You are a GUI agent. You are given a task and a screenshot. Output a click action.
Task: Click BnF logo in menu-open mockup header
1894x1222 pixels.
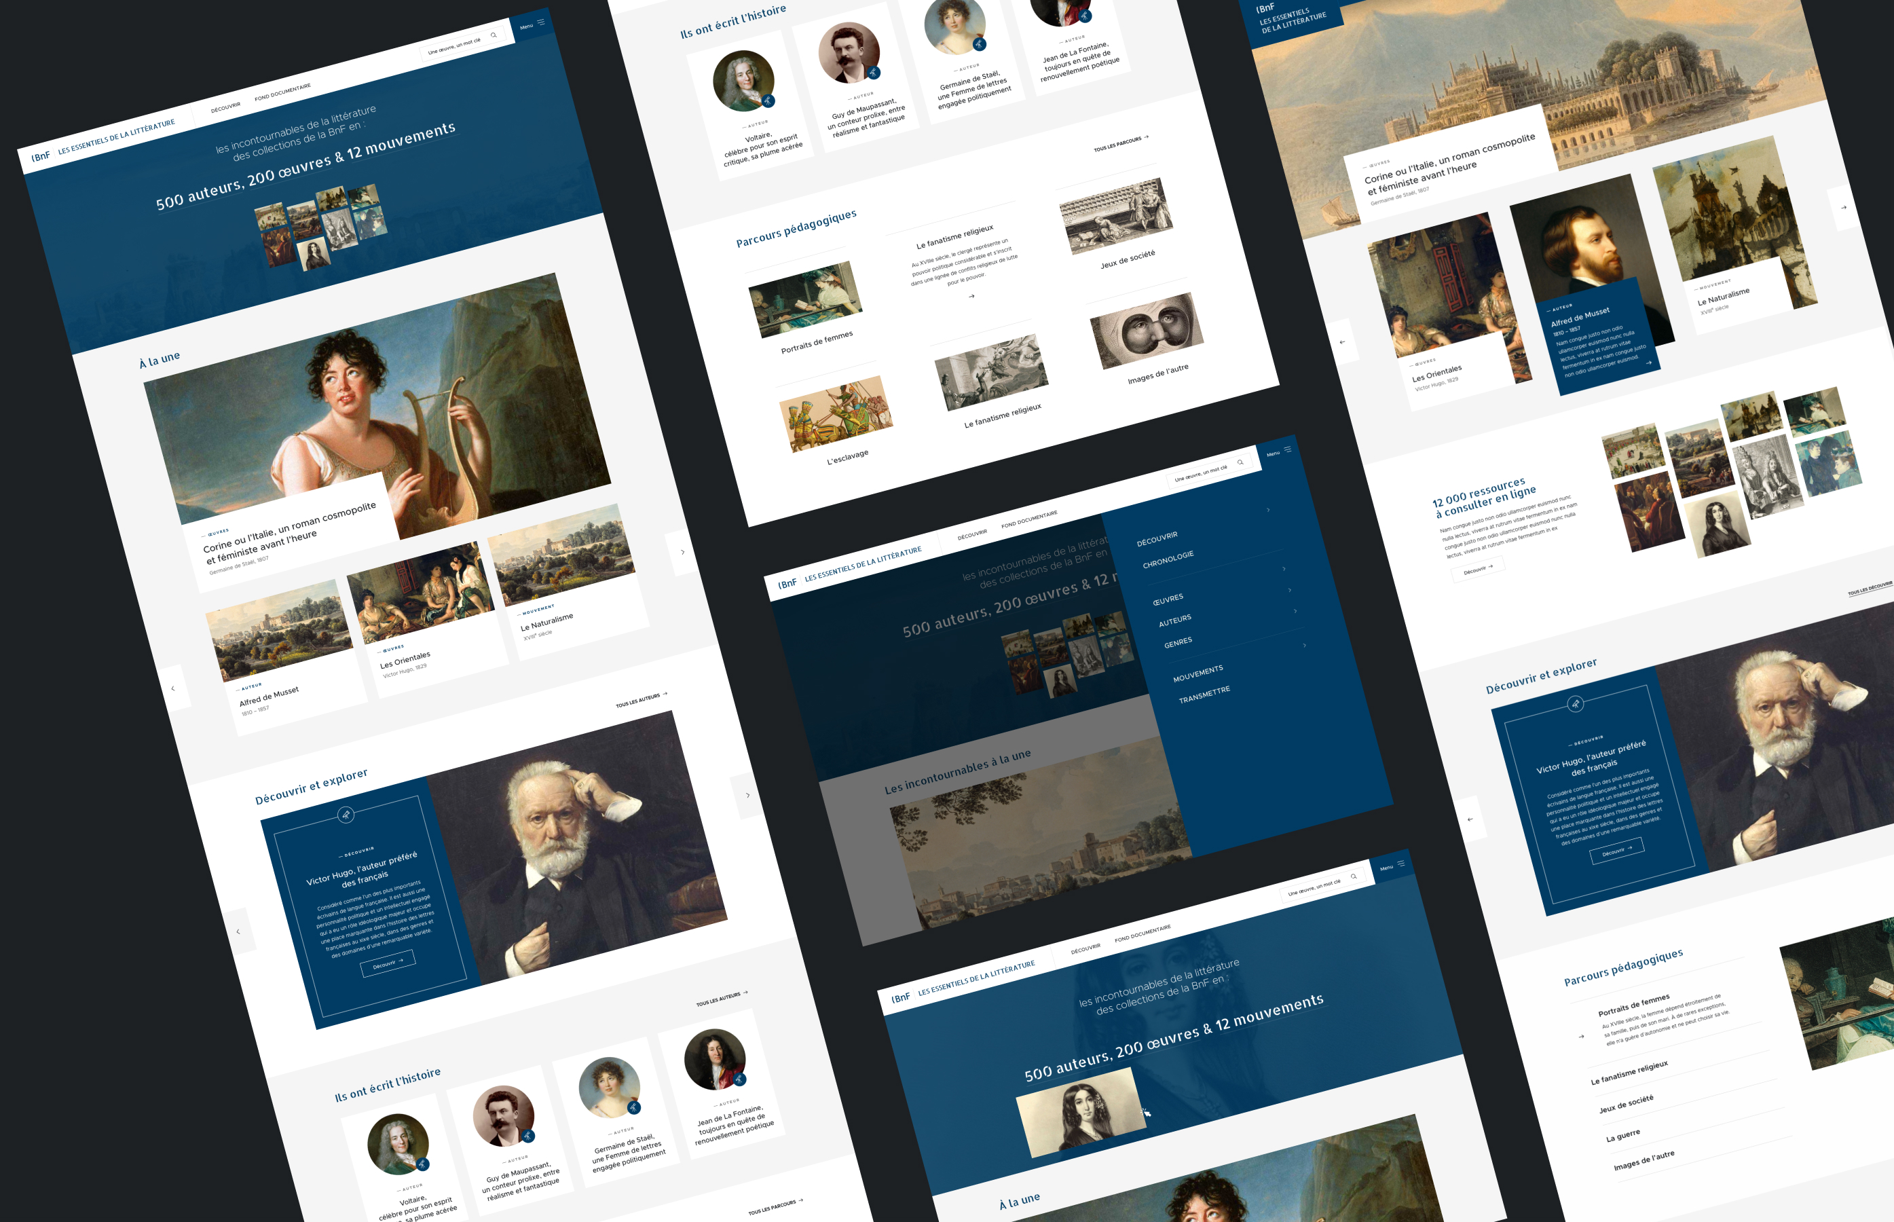[787, 583]
